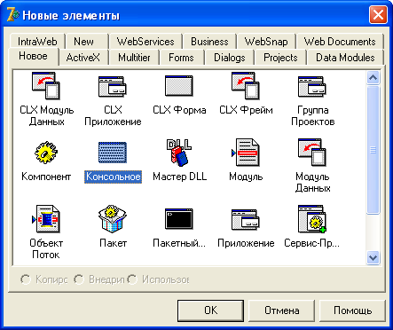The height and width of the screenshot is (330, 393).
Task: Select the Новое tab
Action: click(33, 56)
